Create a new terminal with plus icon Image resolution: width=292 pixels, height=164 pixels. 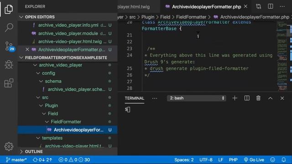[235, 98]
